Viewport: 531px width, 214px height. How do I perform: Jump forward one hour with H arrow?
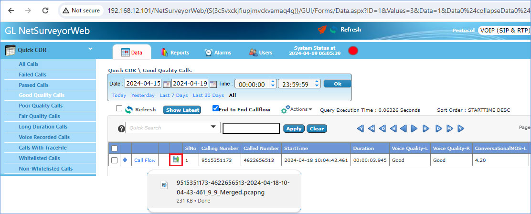point(425,128)
